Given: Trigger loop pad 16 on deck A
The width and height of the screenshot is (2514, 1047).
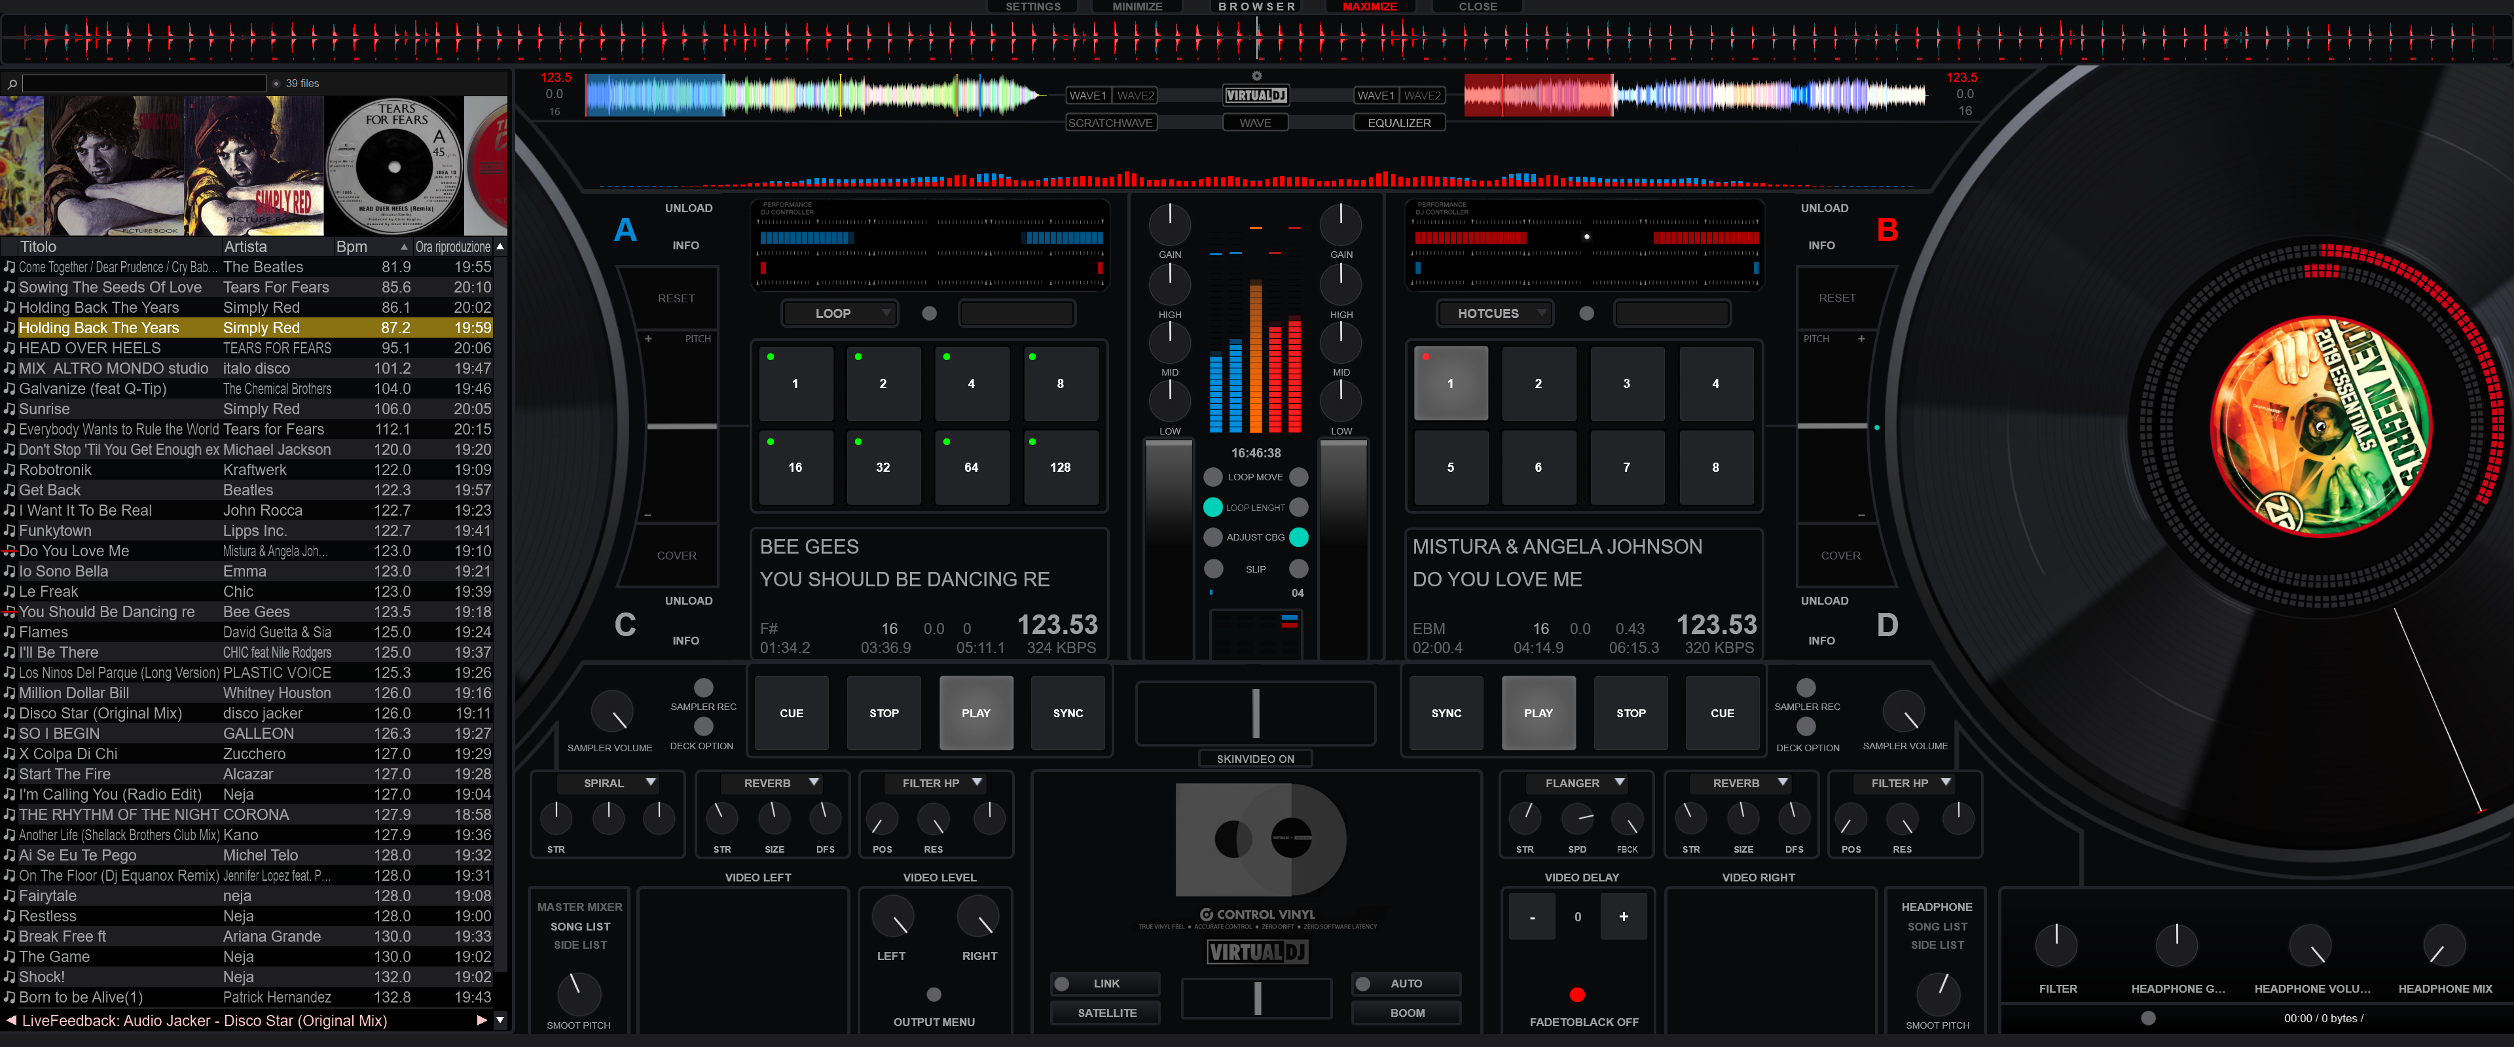Looking at the screenshot, I should 795,467.
